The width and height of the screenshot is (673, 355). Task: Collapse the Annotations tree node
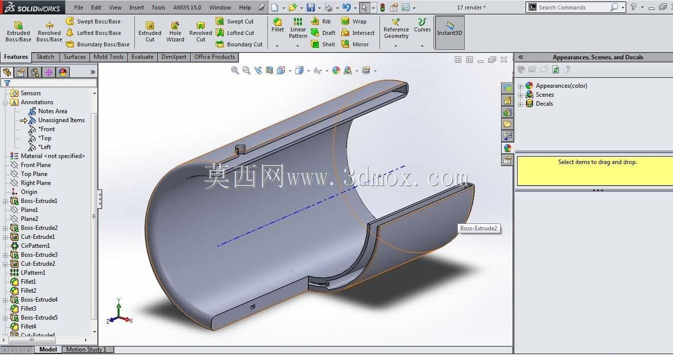pos(5,102)
